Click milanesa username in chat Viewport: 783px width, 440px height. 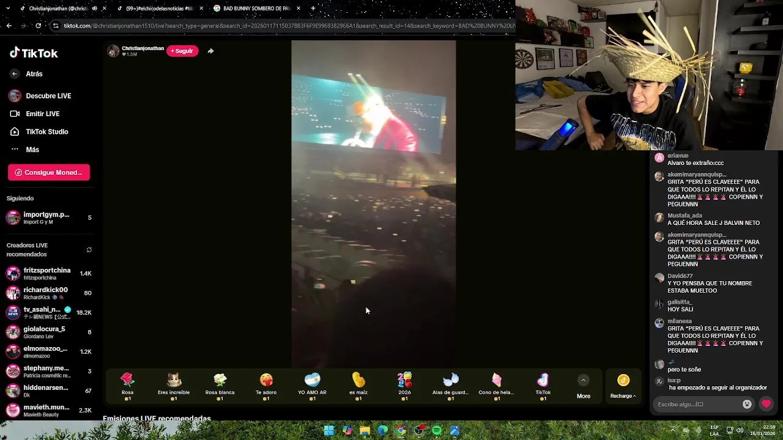coord(680,321)
